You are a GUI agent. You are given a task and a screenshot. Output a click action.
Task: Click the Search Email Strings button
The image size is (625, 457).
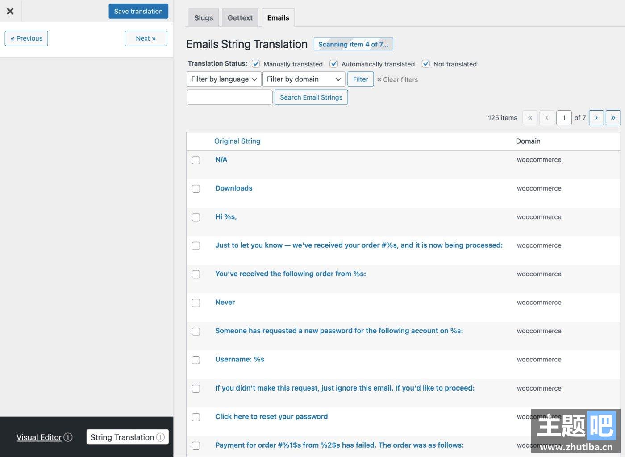(311, 97)
